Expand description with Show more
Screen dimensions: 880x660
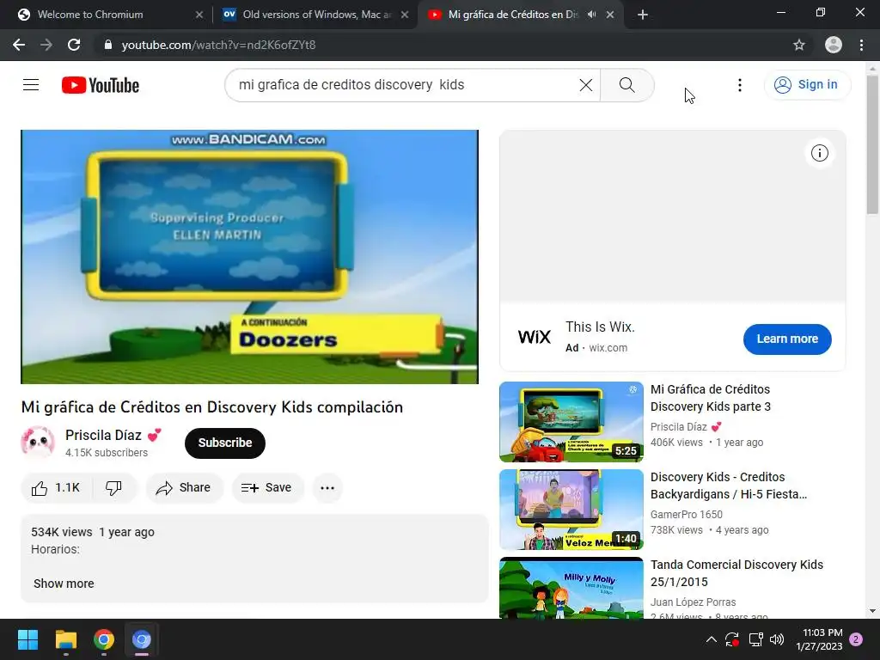(64, 584)
